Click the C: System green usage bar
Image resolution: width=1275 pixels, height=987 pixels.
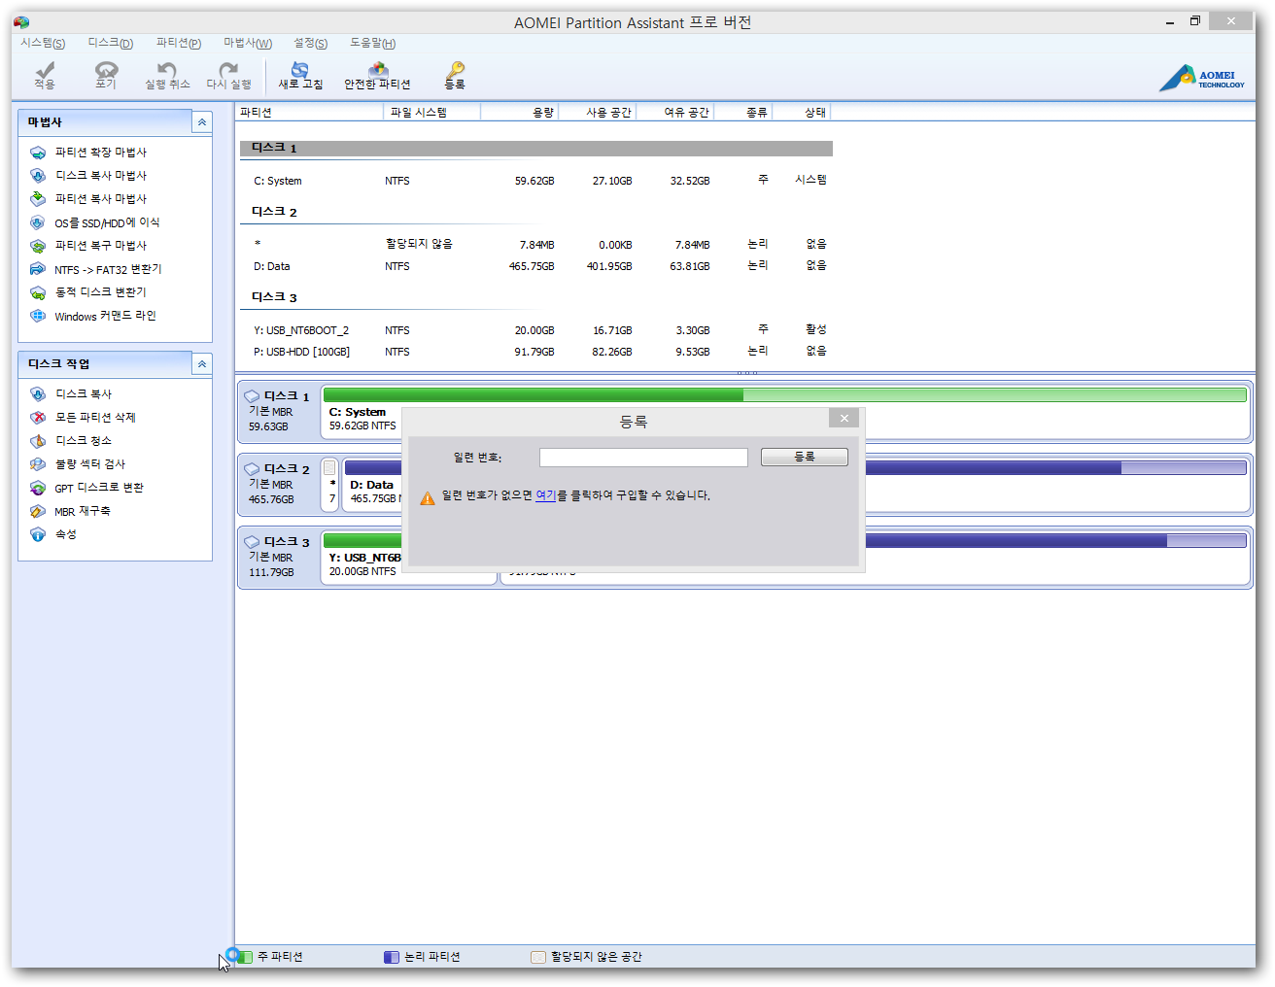pos(784,395)
